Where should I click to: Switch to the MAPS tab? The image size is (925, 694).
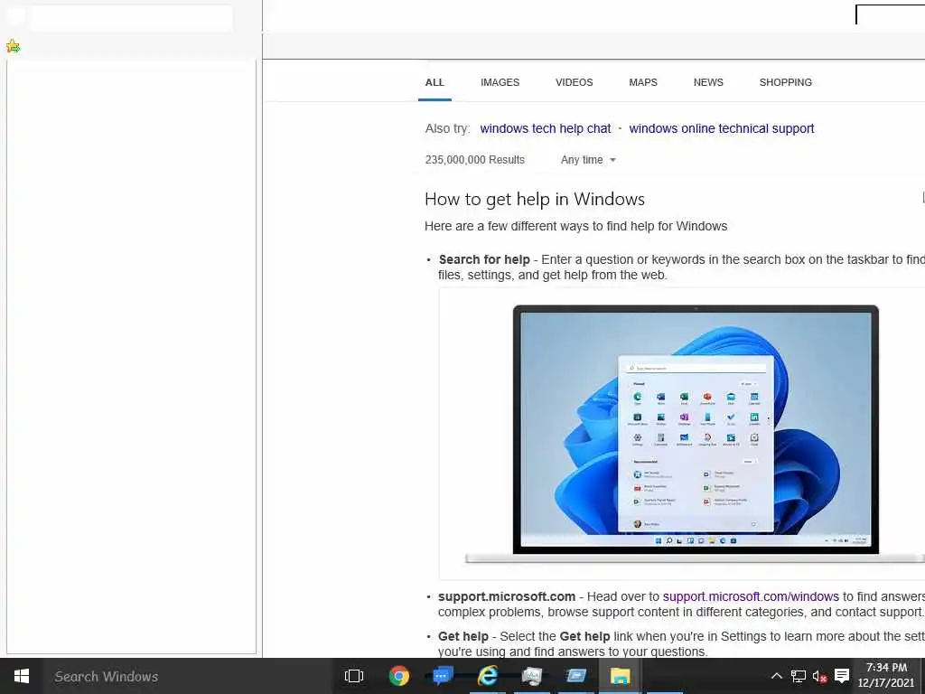643,82
